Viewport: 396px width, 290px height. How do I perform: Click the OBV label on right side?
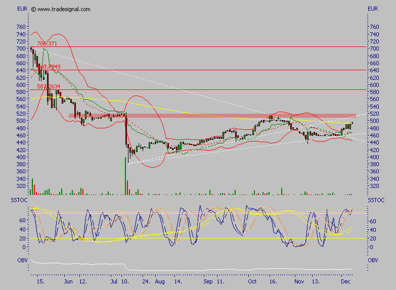[372, 260]
